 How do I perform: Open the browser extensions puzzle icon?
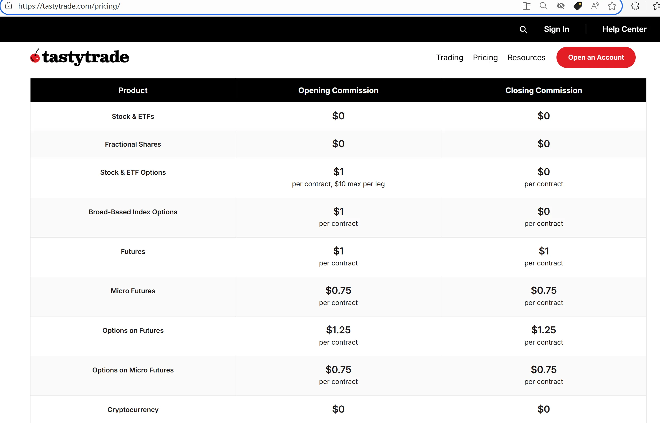click(x=635, y=6)
